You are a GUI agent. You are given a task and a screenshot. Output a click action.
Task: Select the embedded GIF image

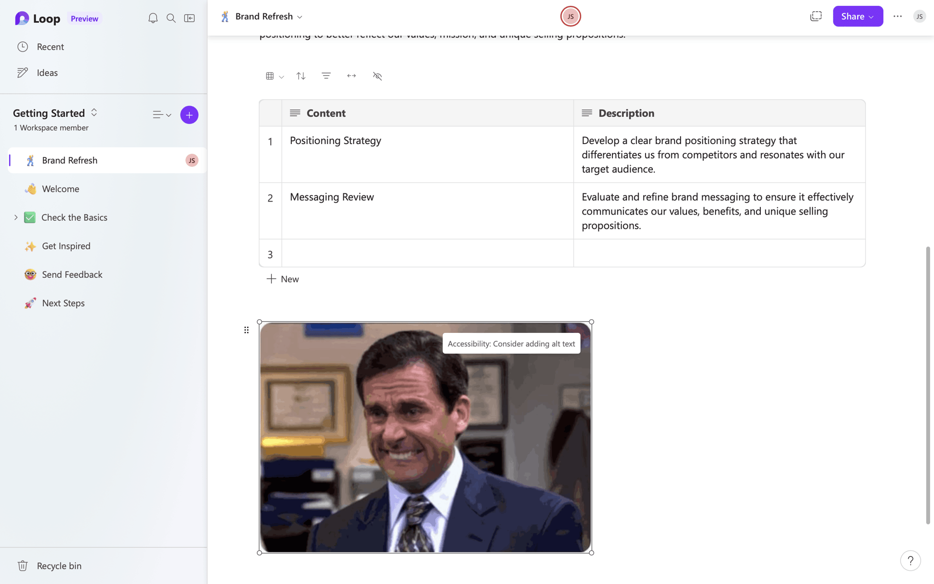tap(425, 437)
